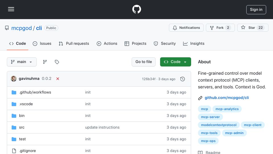Open the gavinuhma author link
Image resolution: width=273 pixels, height=154 pixels.
point(29,79)
